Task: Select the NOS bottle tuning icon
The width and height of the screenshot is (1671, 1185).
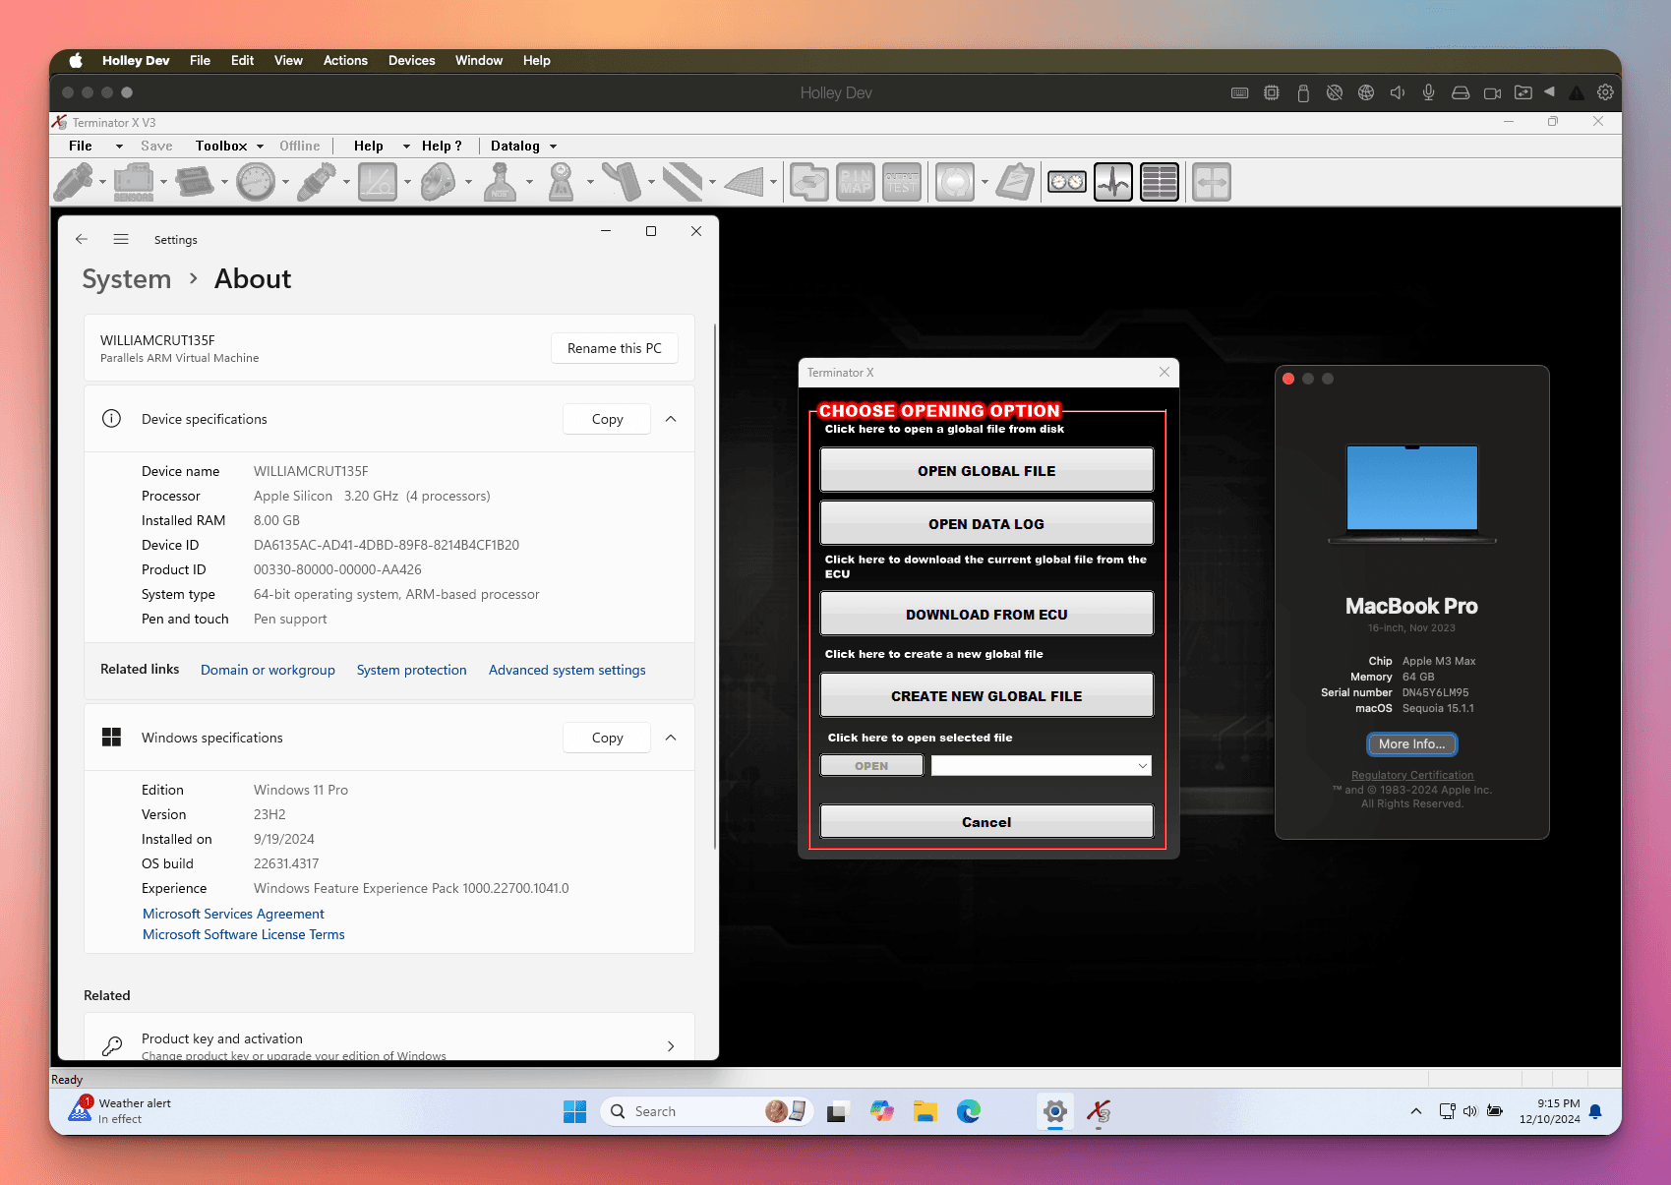Action: point(502,182)
